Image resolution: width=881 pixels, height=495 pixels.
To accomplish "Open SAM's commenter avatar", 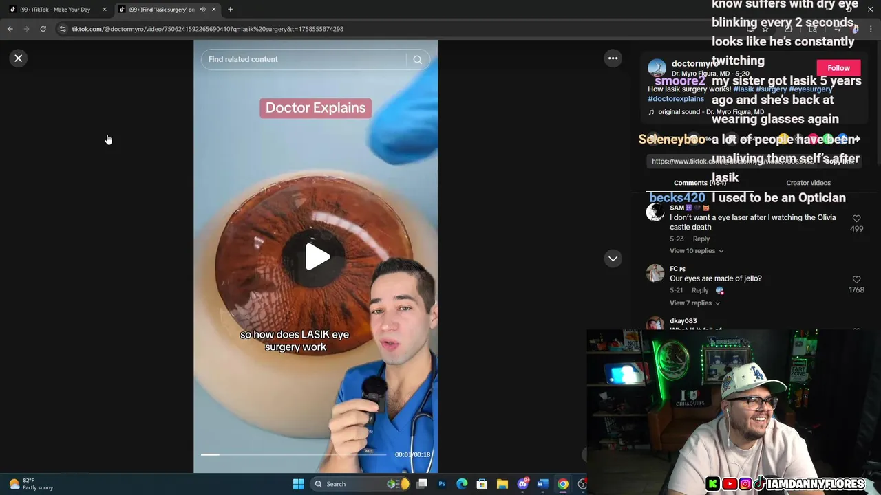I will pos(655,212).
